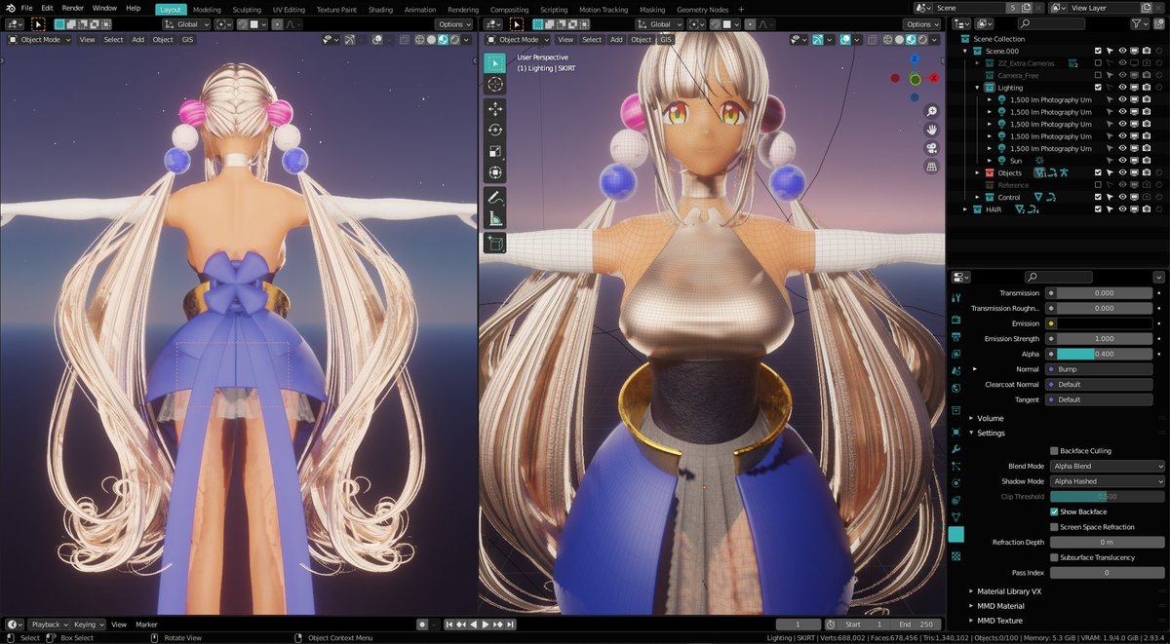Toggle camera view icon in right viewport
The height and width of the screenshot is (644, 1170).
point(931,148)
